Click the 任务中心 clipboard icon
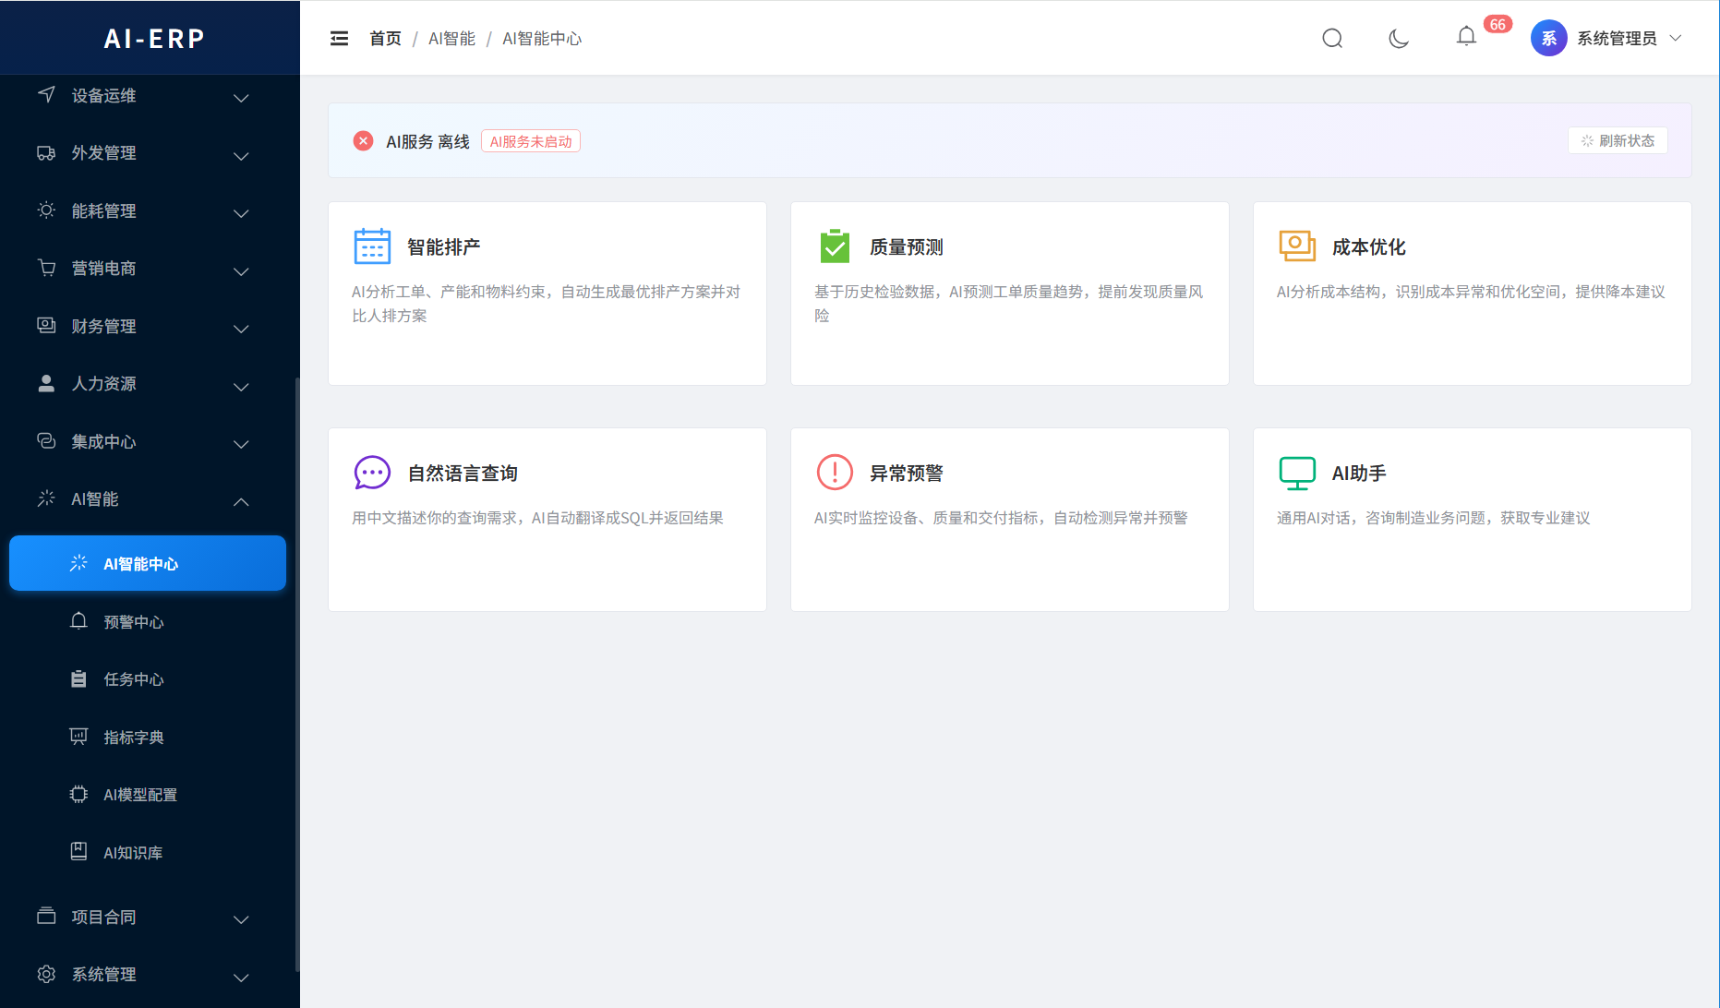This screenshot has width=1720, height=1008. coord(78,678)
